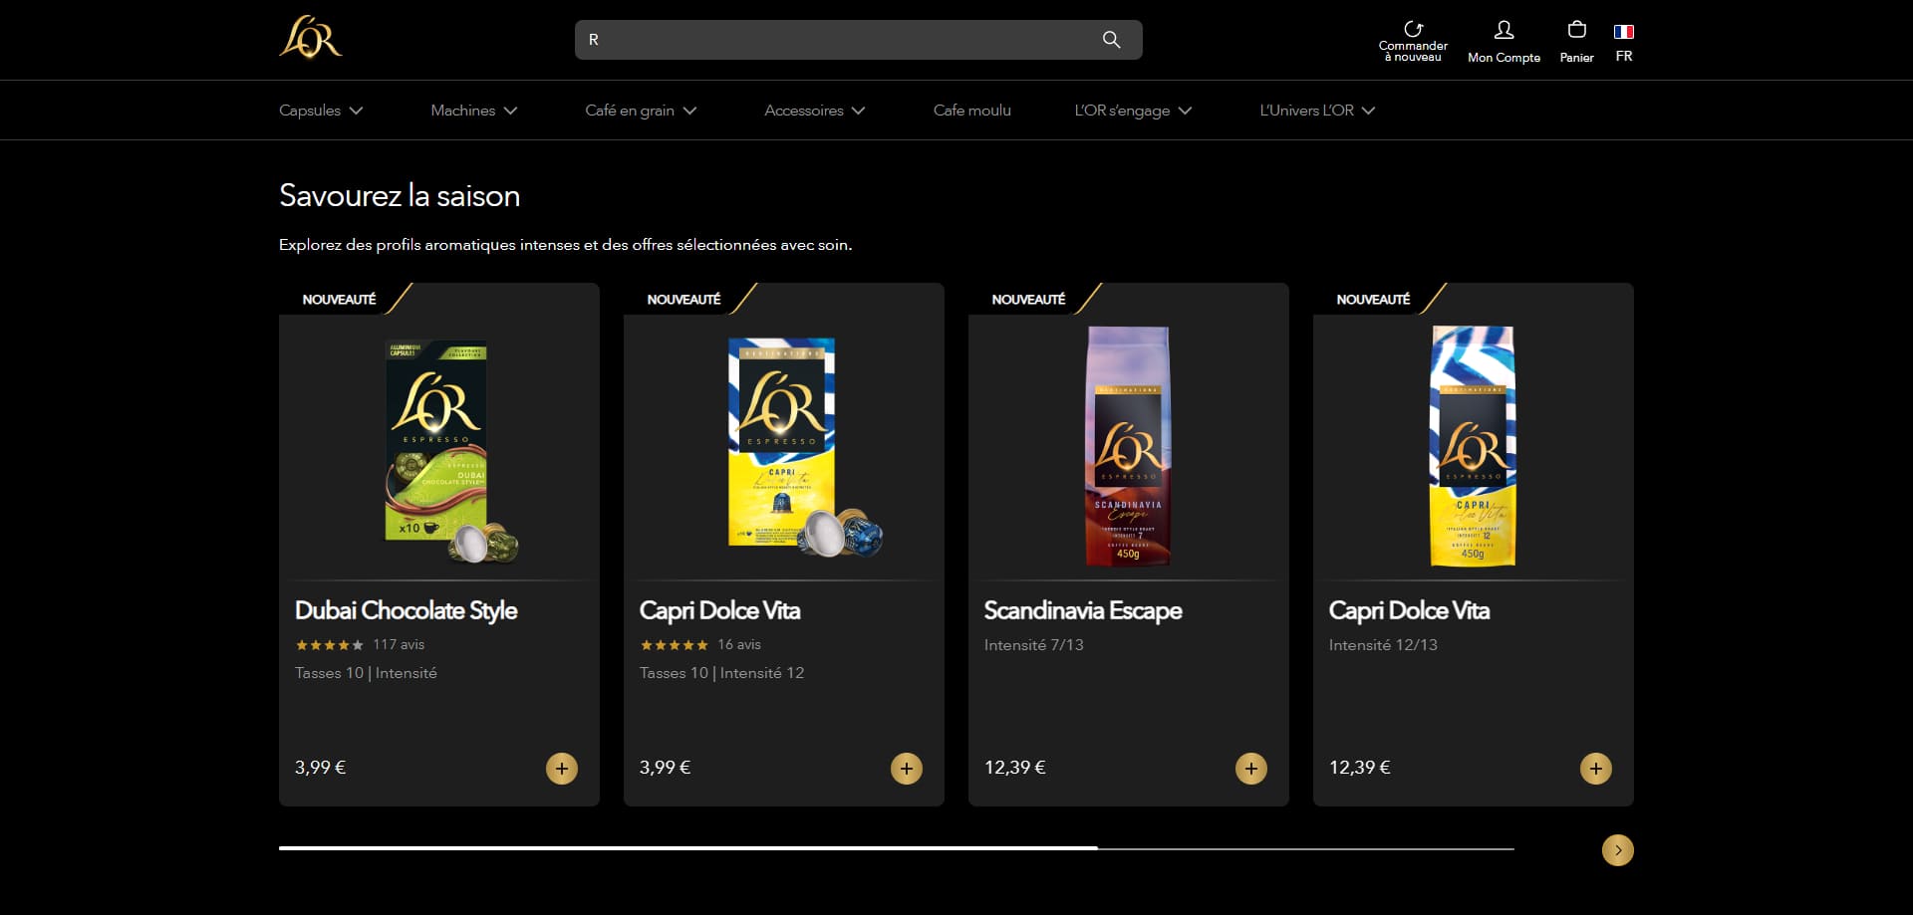Click the 16 avis reviews link
This screenshot has height=915, width=1913.
coord(739,645)
